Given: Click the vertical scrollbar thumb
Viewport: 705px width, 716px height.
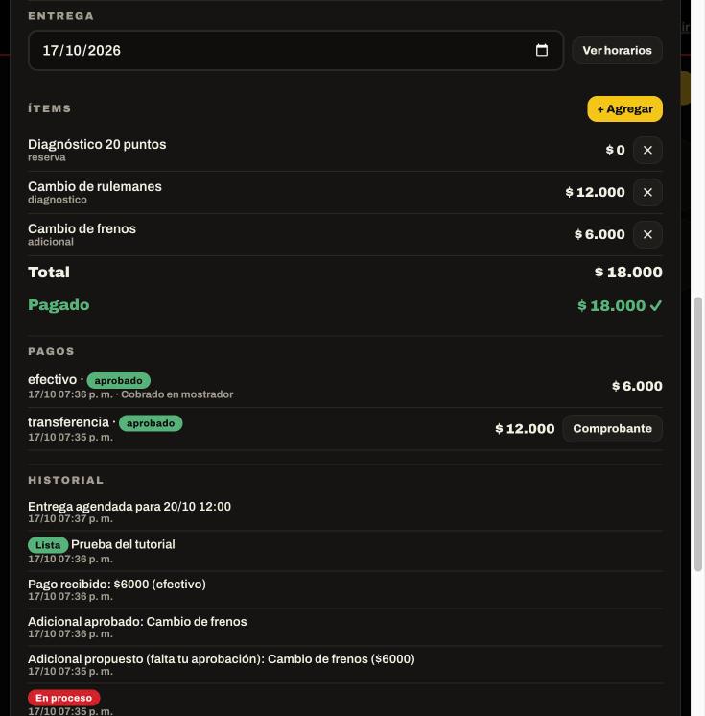Looking at the screenshot, I should pyautogui.click(x=697, y=434).
